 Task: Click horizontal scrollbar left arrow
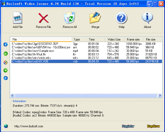[12, 95]
